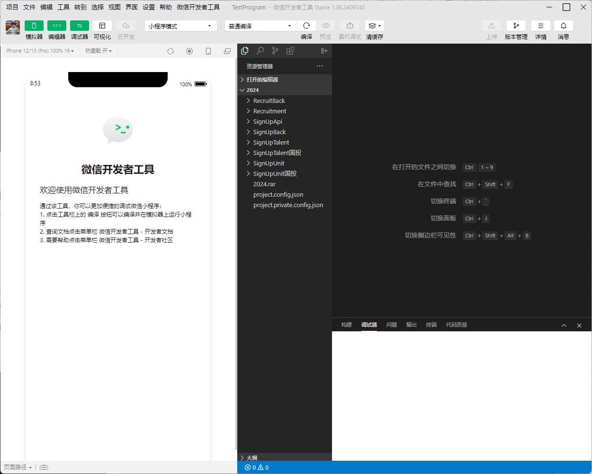Image resolution: width=592 pixels, height=474 pixels.
Task: Click the 编译 compile refresh icon
Action: tap(306, 26)
